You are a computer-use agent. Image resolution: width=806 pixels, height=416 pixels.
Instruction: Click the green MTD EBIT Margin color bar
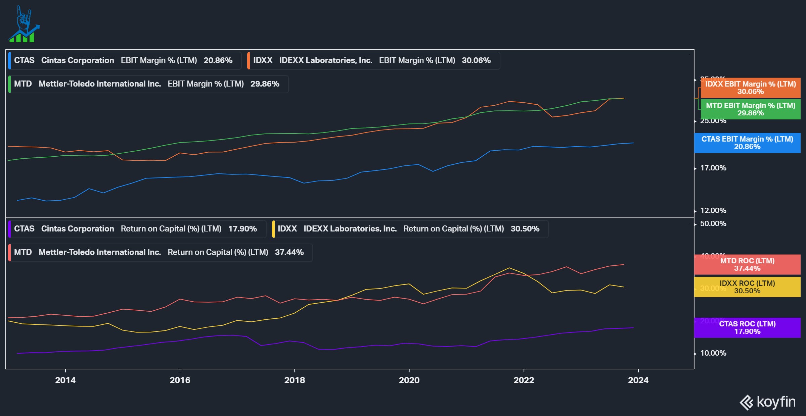click(x=9, y=84)
